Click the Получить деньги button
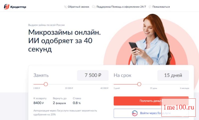Viewport: 199px width, 120px height. (151, 101)
